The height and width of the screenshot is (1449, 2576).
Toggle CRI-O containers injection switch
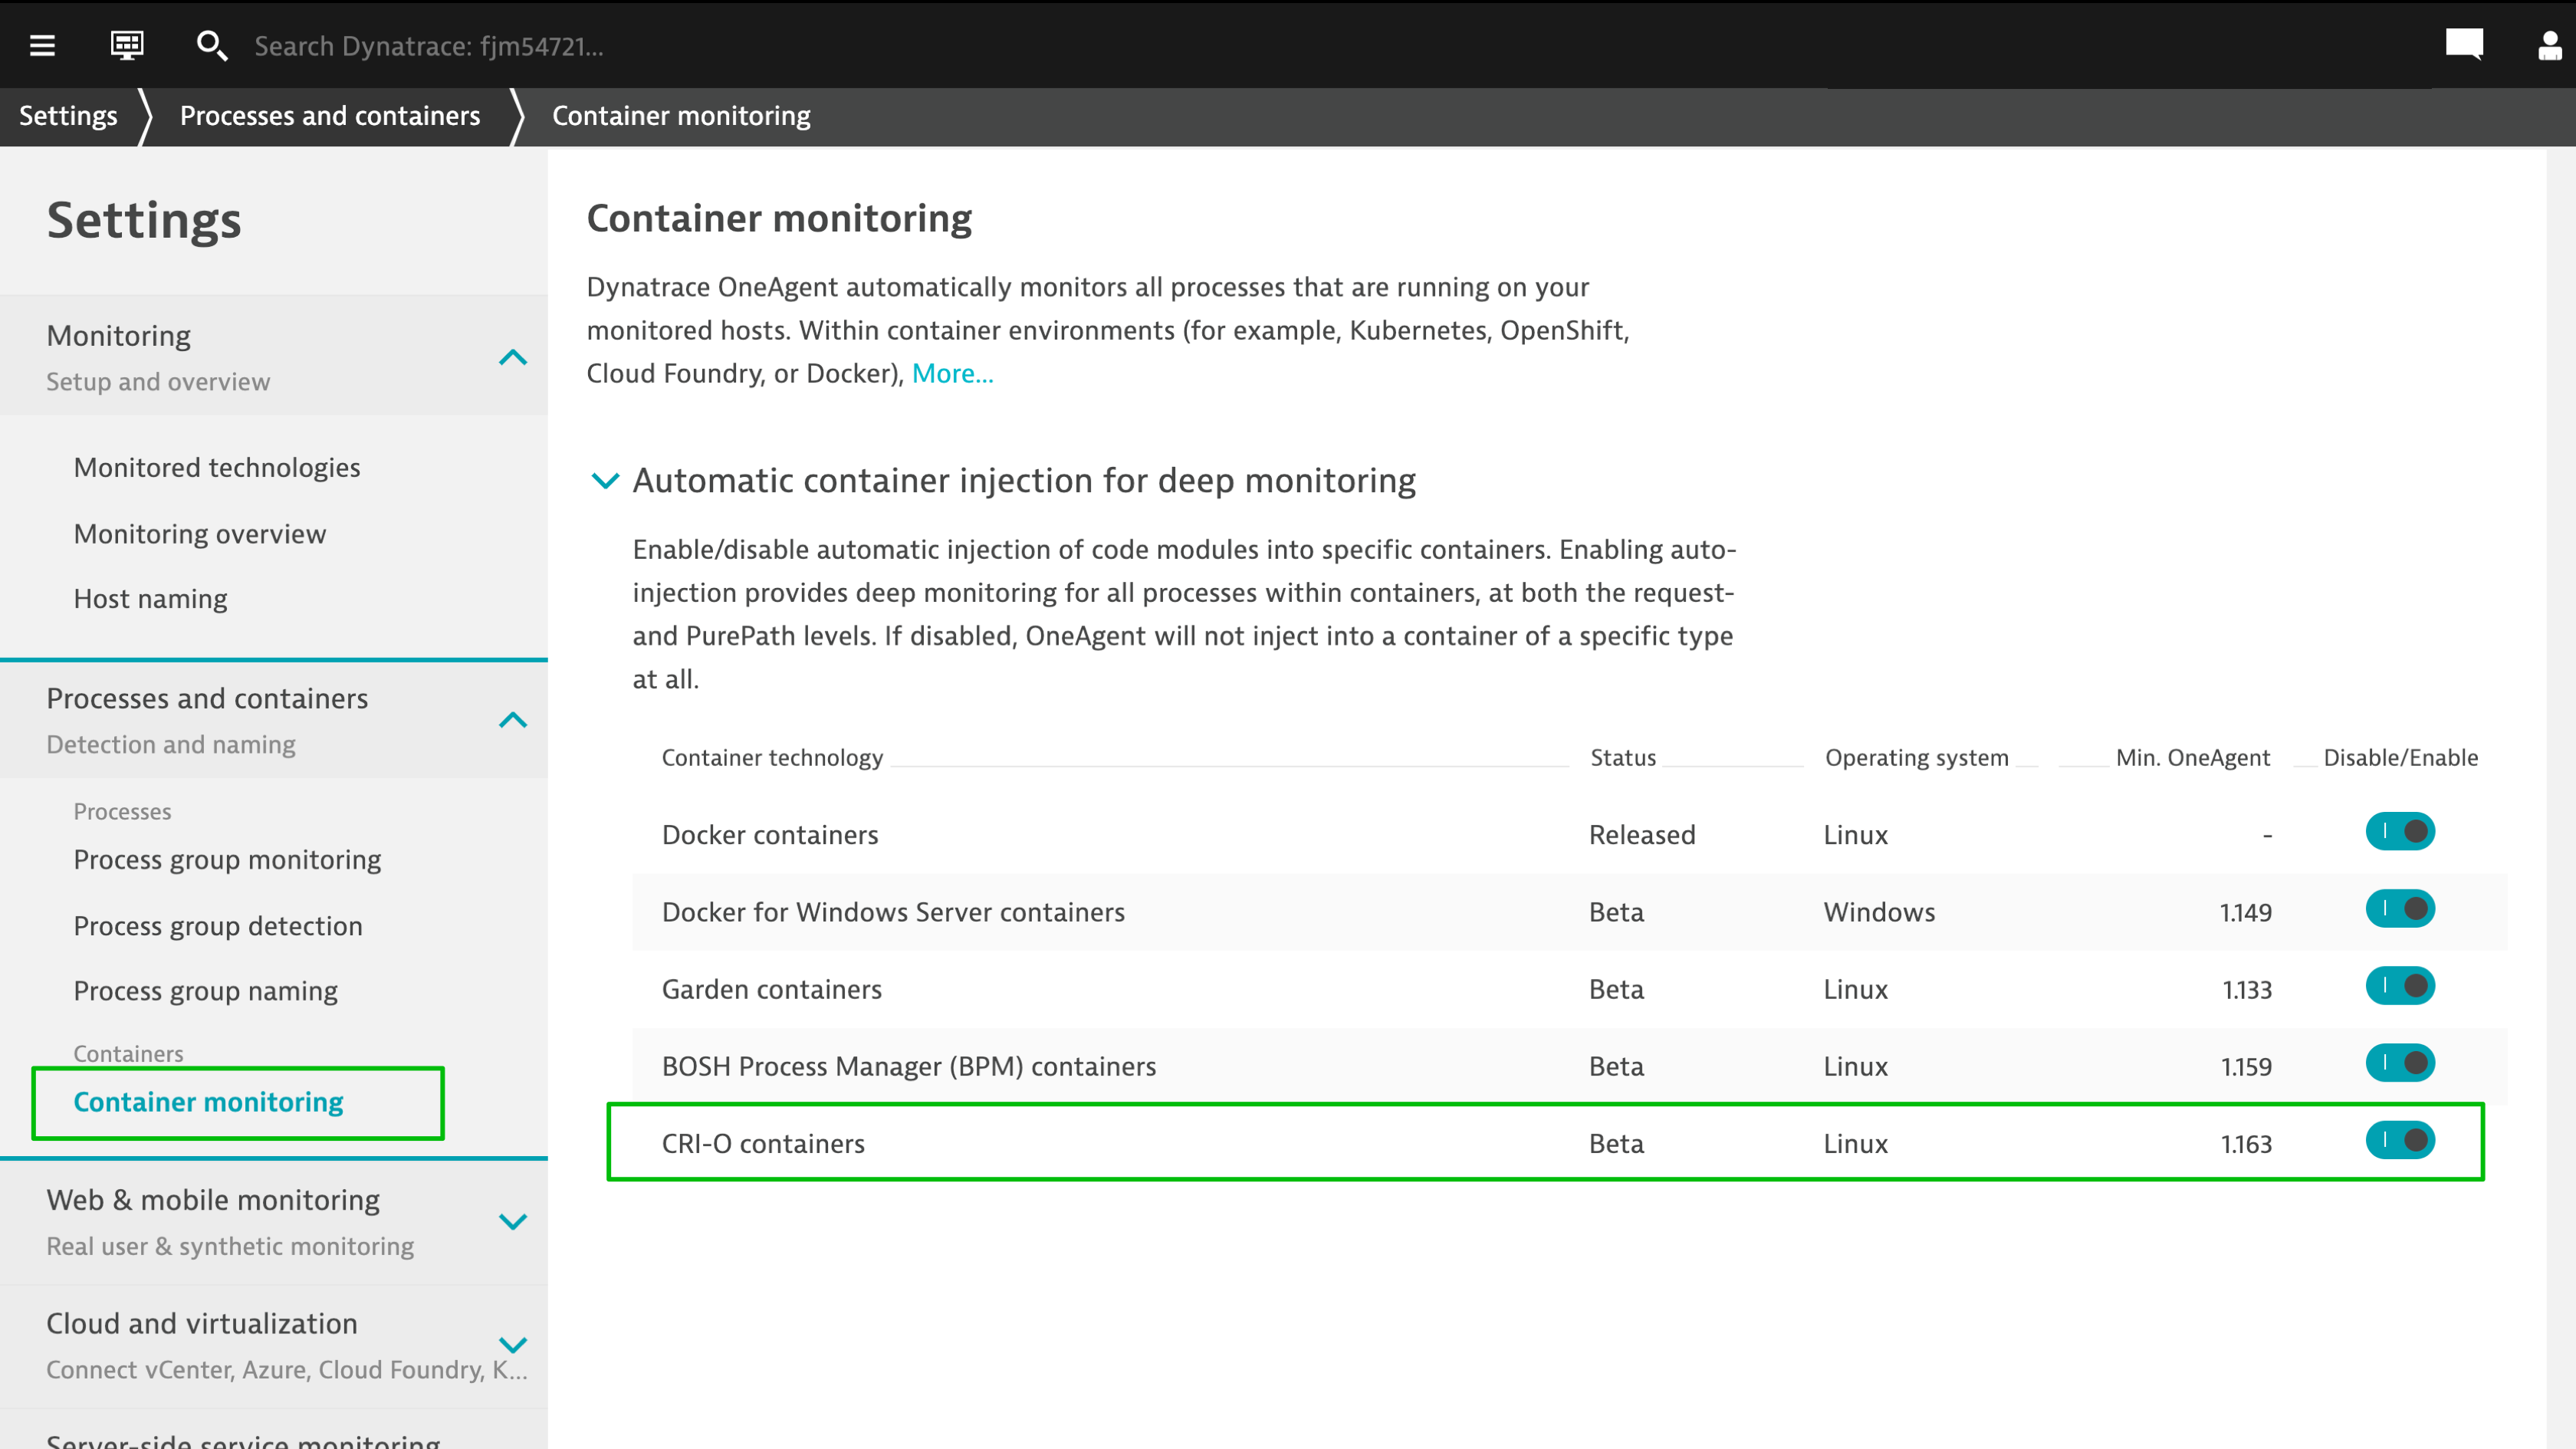2400,1141
